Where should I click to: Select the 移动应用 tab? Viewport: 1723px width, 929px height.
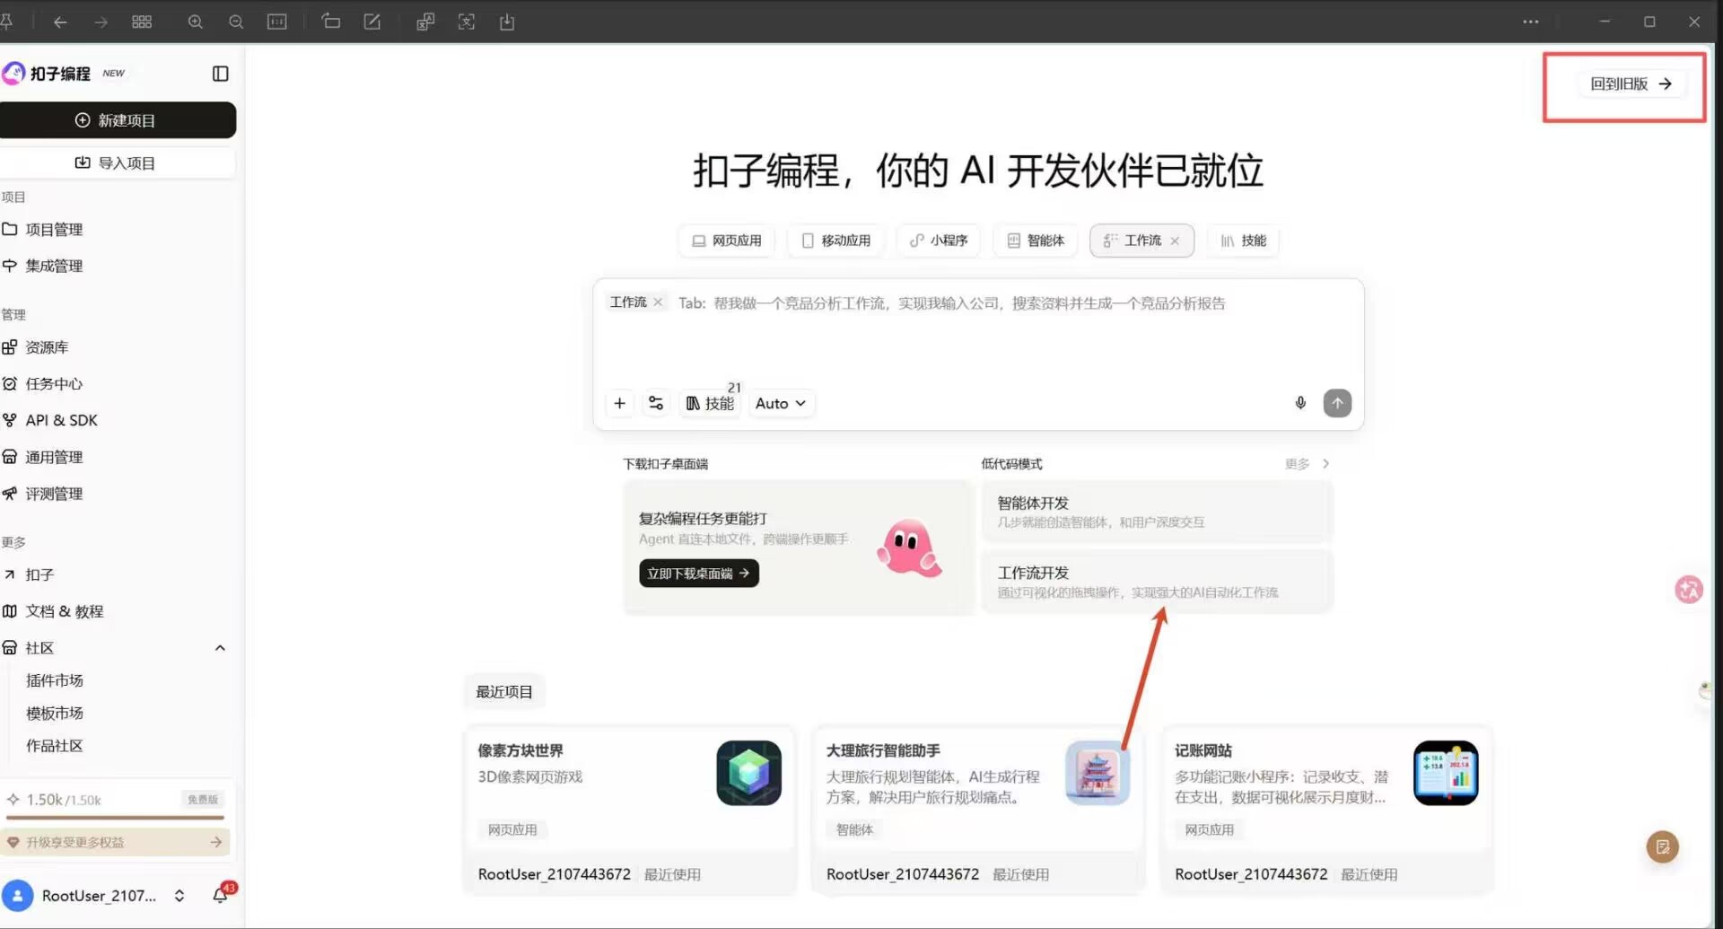click(835, 241)
